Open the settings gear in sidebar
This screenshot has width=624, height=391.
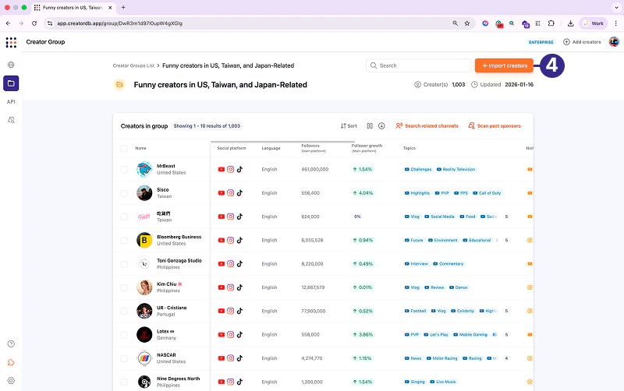pyautogui.click(x=11, y=380)
